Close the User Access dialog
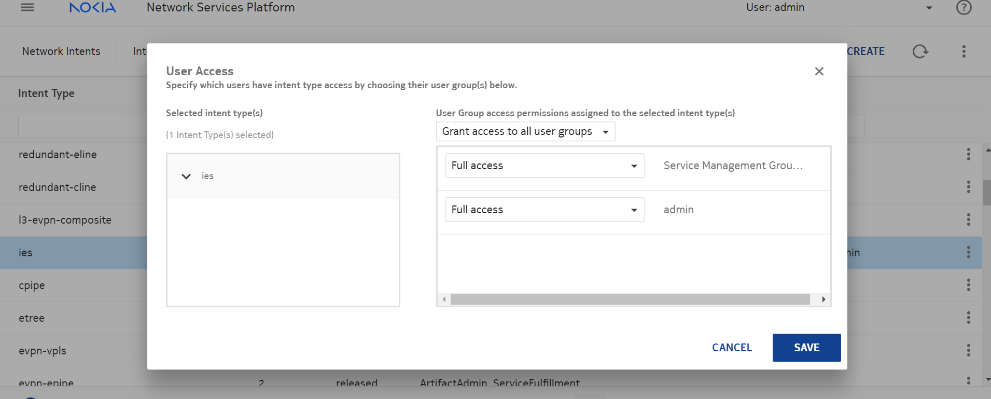991x399 pixels. (x=819, y=71)
